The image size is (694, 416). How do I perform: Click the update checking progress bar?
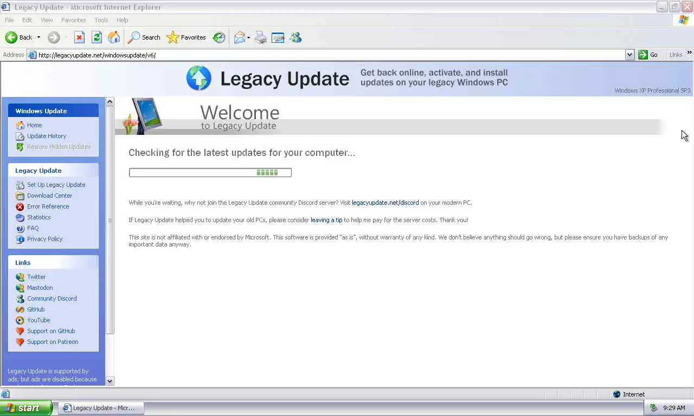point(210,172)
